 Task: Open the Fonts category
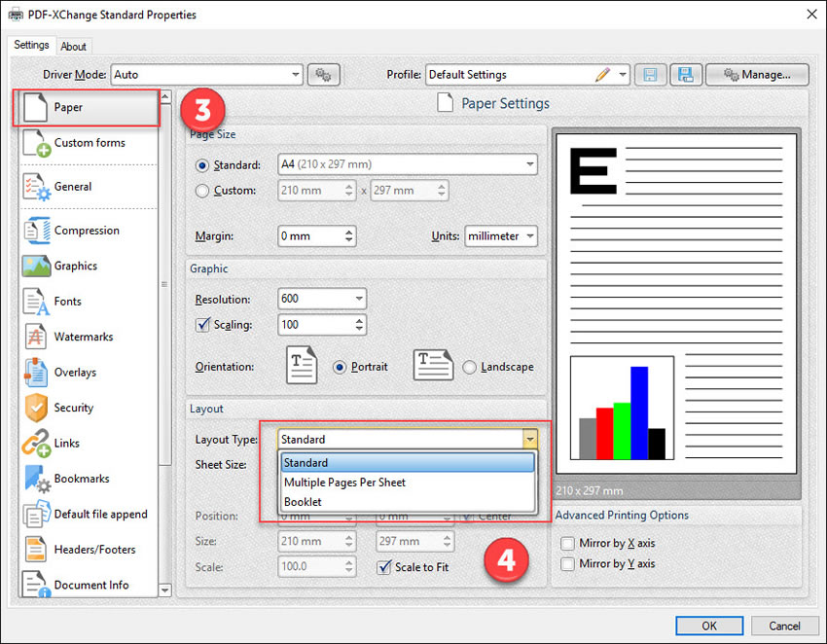pyautogui.click(x=87, y=302)
